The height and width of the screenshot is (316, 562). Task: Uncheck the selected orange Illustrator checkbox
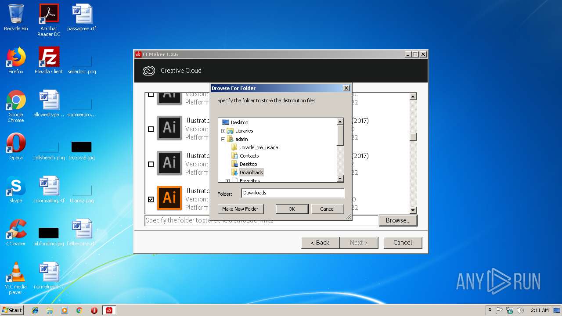tap(151, 199)
